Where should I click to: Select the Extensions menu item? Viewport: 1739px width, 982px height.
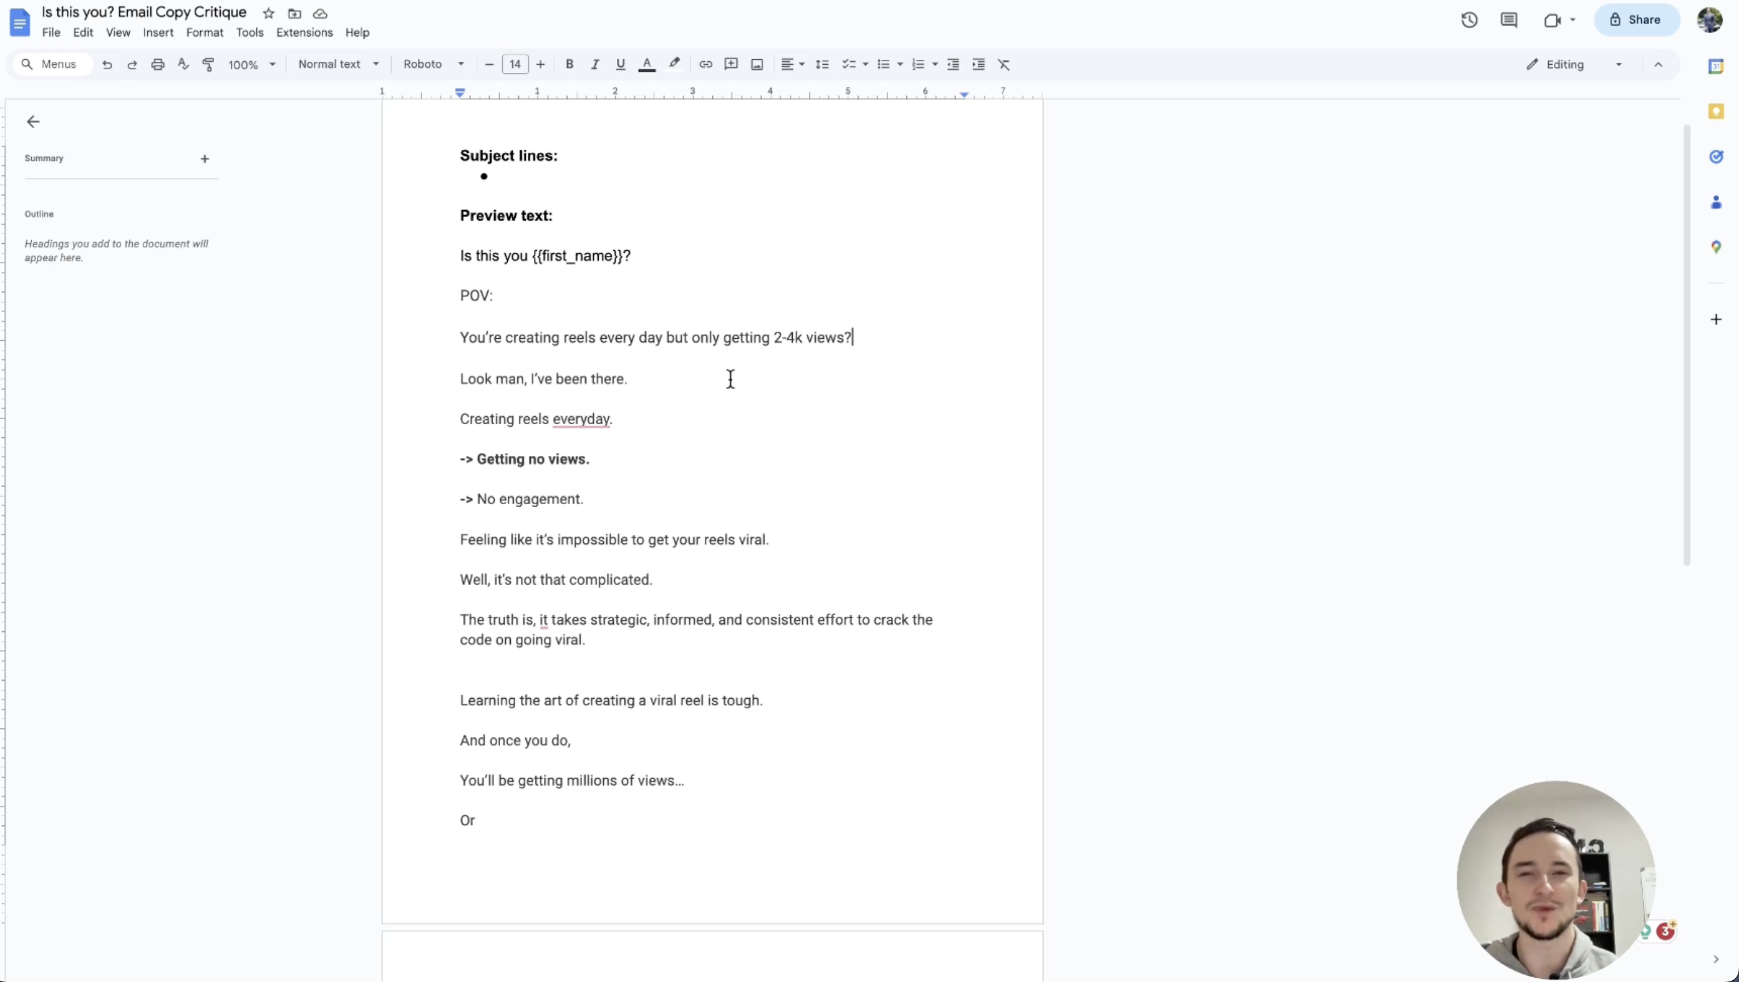click(x=304, y=32)
